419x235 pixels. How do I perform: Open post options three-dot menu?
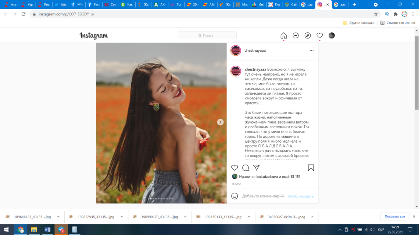pyautogui.click(x=311, y=51)
